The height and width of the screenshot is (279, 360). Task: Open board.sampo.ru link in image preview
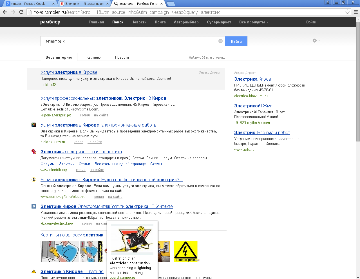pyautogui.click(x=122, y=277)
